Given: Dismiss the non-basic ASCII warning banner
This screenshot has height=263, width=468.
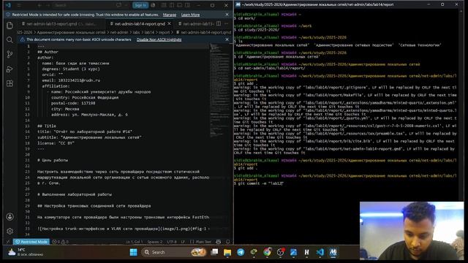Looking at the screenshot, I should coord(227,39).
